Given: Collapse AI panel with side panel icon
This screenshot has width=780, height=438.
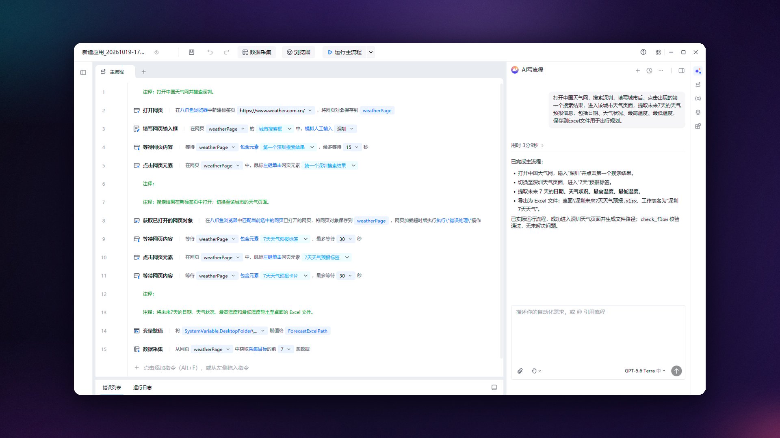Looking at the screenshot, I should pyautogui.click(x=681, y=71).
